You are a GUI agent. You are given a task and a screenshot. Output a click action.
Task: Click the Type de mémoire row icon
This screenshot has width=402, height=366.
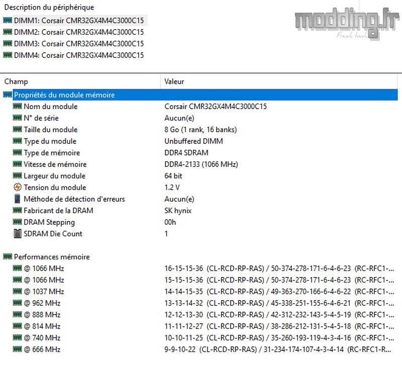17,152
